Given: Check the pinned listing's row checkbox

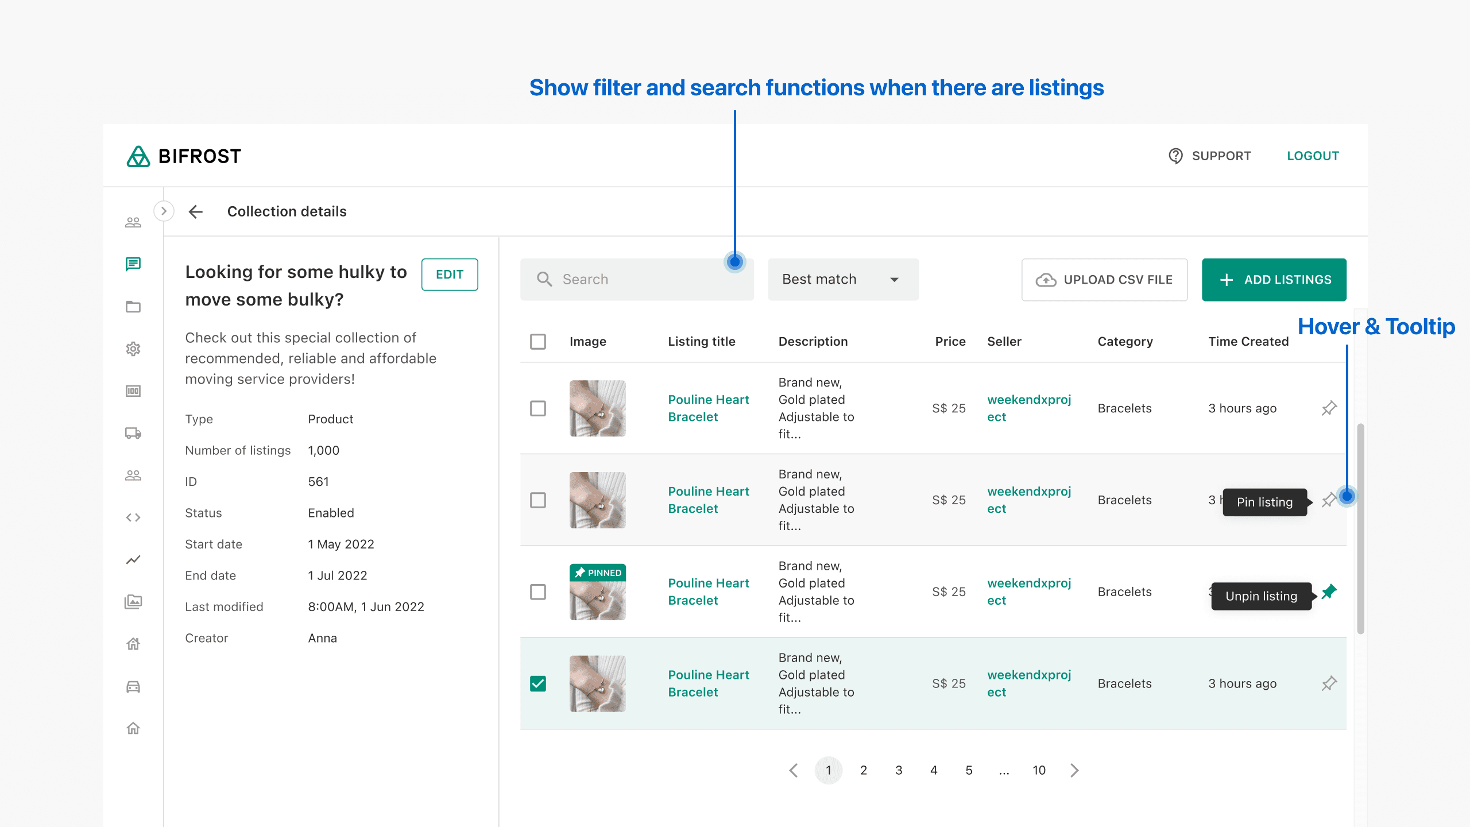Looking at the screenshot, I should pos(538,592).
